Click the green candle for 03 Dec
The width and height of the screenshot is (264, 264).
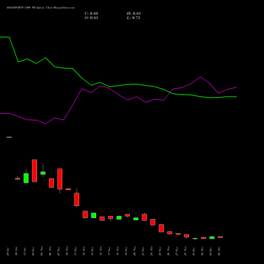tap(212, 238)
